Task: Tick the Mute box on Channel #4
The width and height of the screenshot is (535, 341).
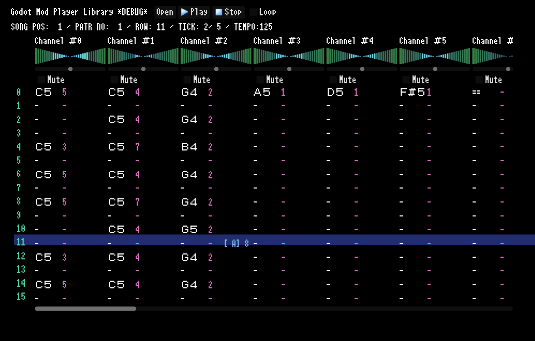Action: pos(333,79)
